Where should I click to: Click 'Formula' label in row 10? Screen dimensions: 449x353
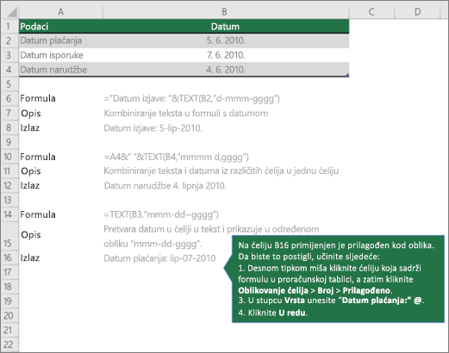click(x=38, y=157)
